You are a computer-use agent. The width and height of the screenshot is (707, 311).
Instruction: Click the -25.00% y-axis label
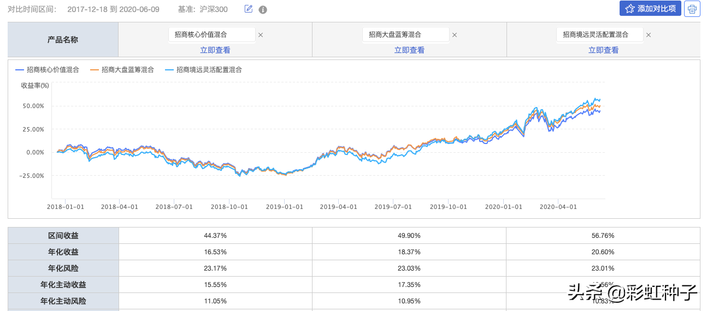tap(32, 176)
